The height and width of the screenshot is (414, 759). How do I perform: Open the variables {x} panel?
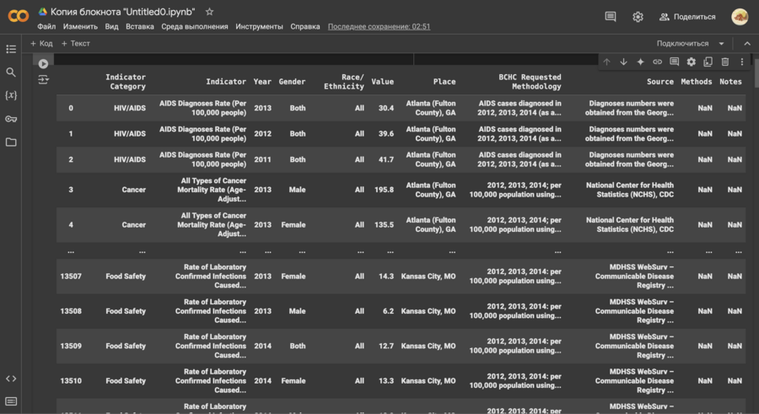(11, 95)
